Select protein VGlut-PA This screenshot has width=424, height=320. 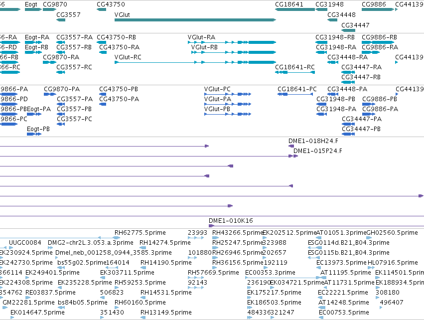(228, 104)
